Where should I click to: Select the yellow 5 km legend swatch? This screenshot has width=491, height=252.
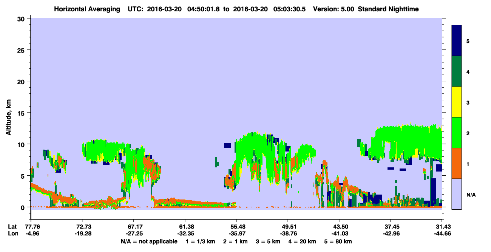pyautogui.click(x=457, y=102)
